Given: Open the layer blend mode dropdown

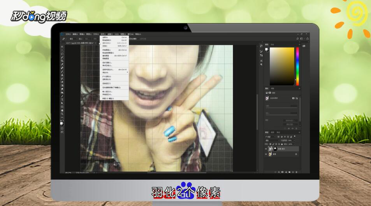Looking at the screenshot, I should coord(273,141).
